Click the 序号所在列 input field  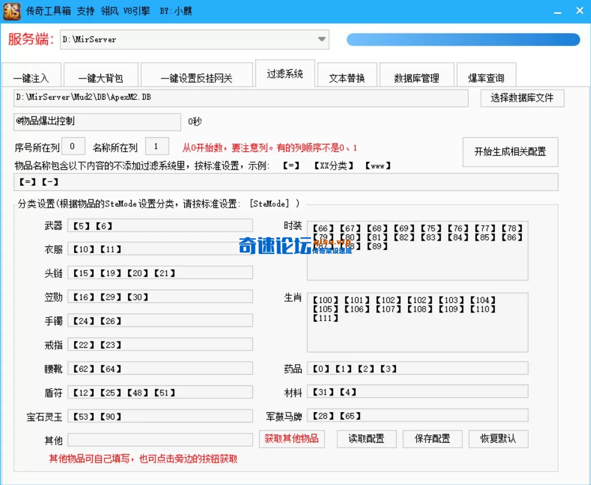coord(73,146)
